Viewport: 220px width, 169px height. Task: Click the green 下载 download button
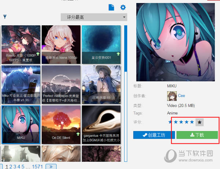pyautogui.click(x=197, y=135)
